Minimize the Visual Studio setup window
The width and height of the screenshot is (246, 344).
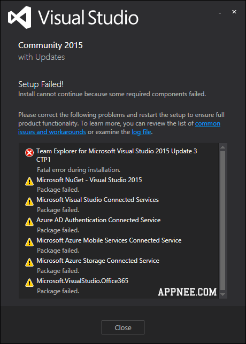220,13
